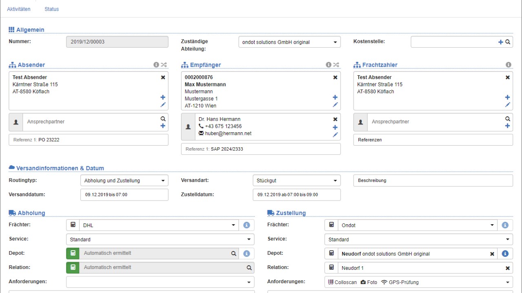The image size is (522, 293).
Task: Toggle green automatic Depot calculation button
Action: coord(73,254)
